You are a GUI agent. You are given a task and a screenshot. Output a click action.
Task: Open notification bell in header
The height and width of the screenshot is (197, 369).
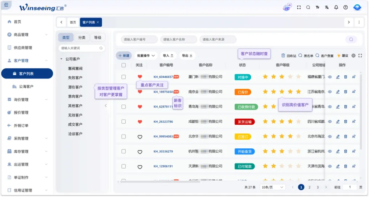336,7
